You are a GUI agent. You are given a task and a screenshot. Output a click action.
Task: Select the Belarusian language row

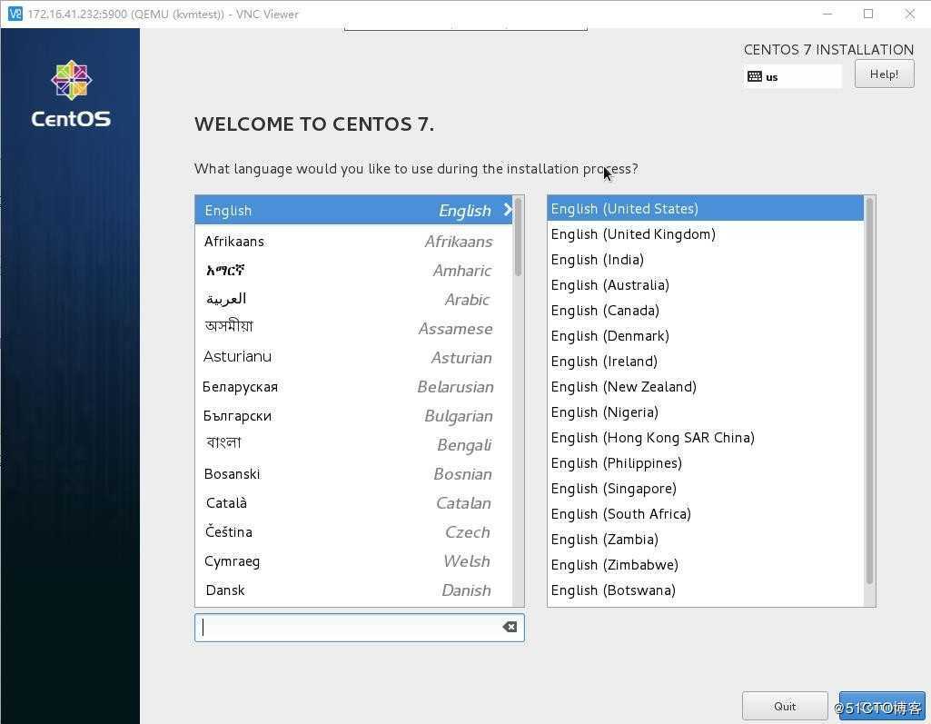point(354,387)
